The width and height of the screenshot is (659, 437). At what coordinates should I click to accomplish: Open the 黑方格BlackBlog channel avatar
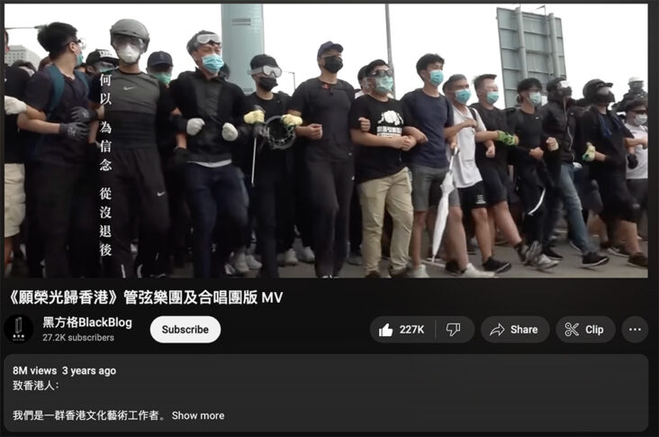coord(19,329)
